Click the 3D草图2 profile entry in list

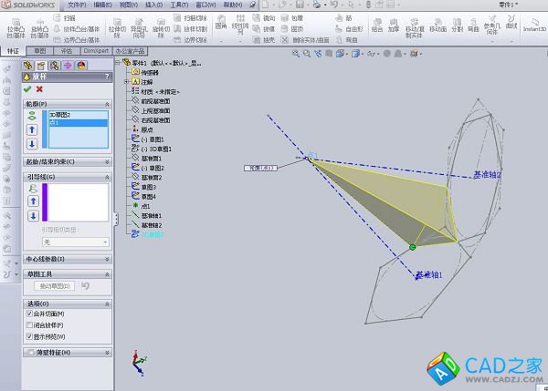pos(61,115)
